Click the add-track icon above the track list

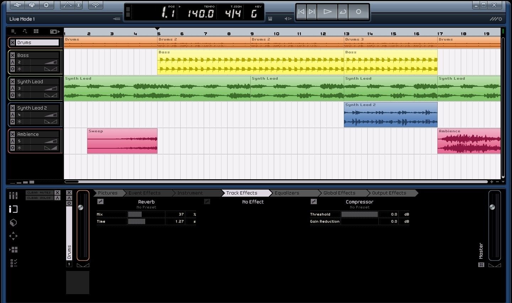[14, 31]
